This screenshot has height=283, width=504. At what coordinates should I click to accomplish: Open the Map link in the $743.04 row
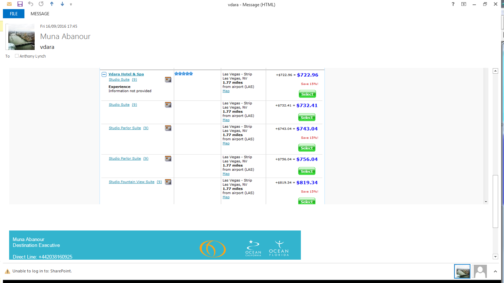pyautogui.click(x=226, y=143)
